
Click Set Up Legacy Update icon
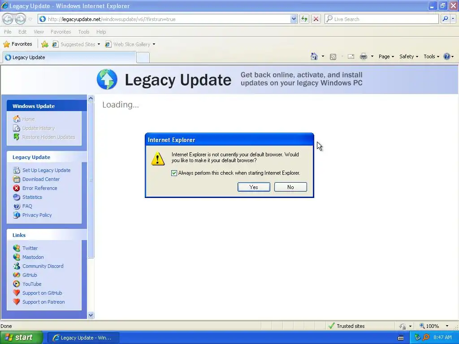(17, 170)
